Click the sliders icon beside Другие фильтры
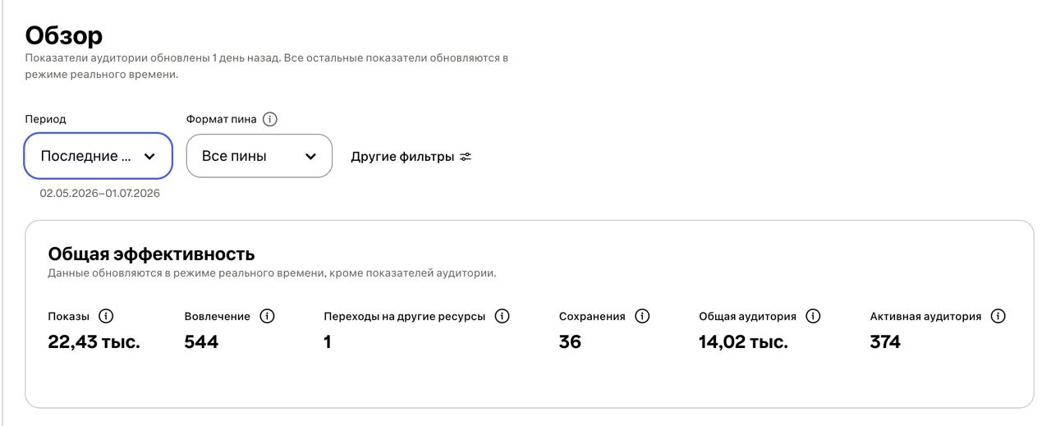Viewport: 1051px width, 426px height. [x=466, y=156]
